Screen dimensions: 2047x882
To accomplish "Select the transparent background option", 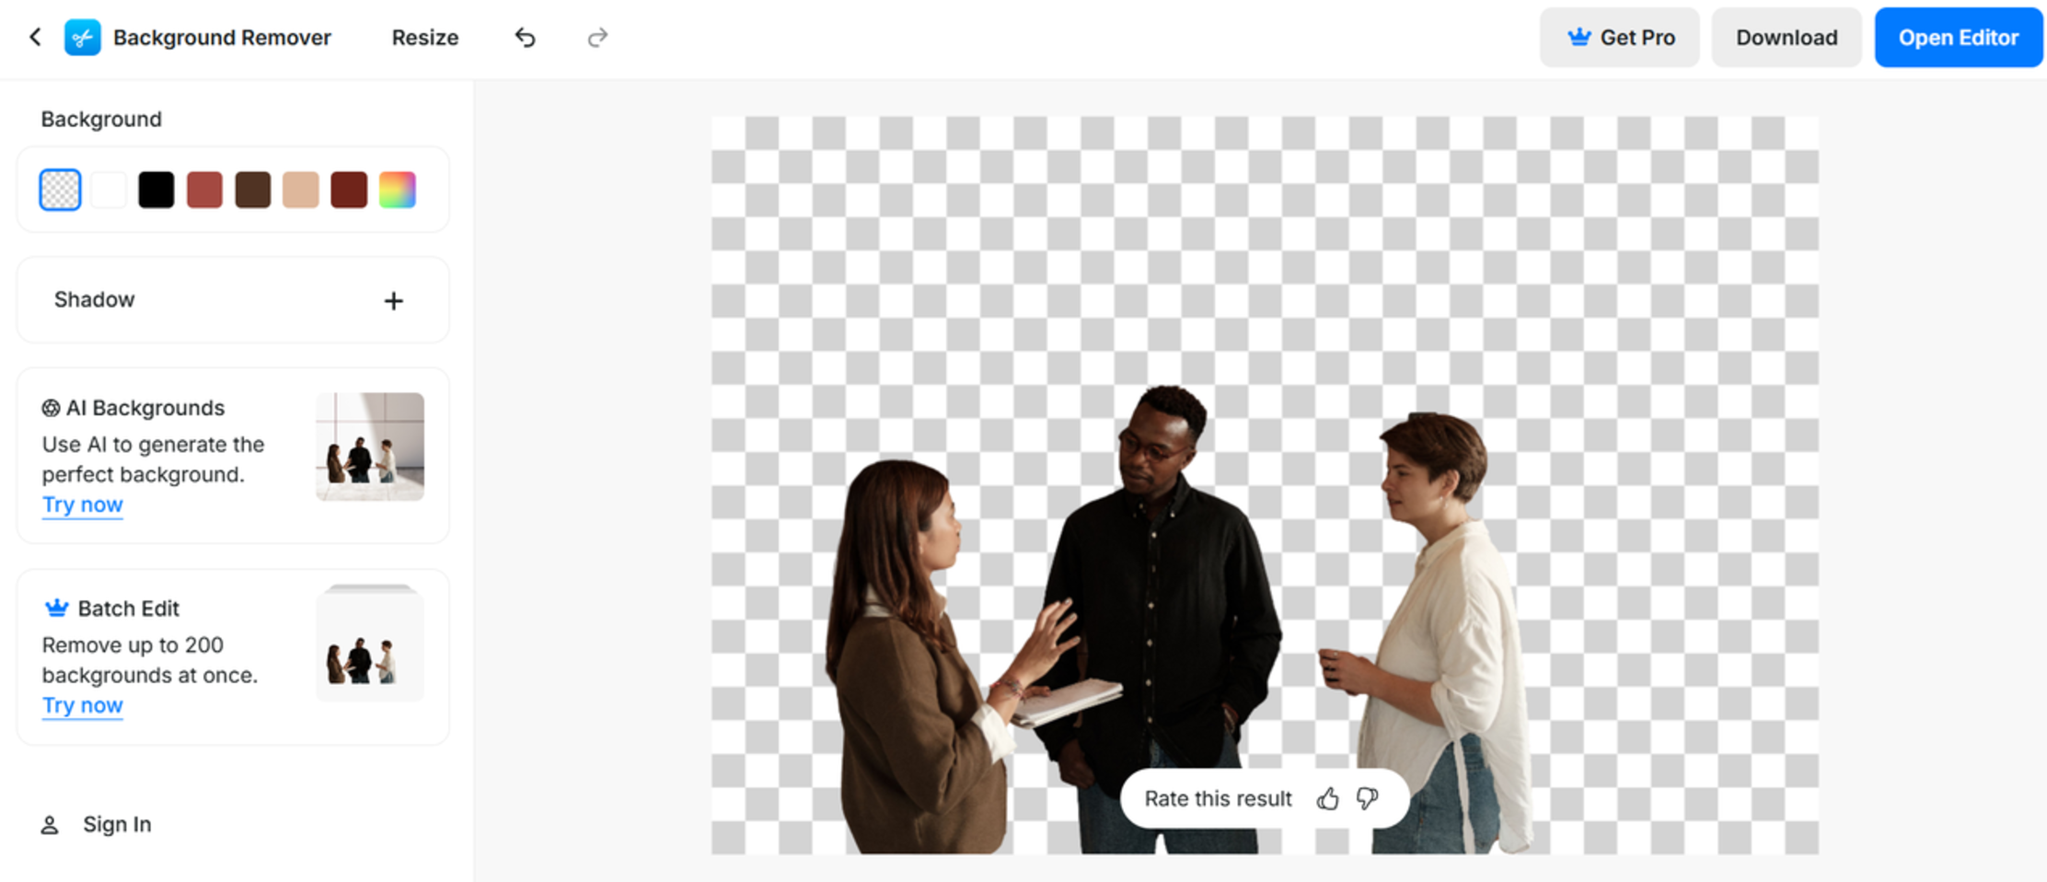I will (x=60, y=190).
